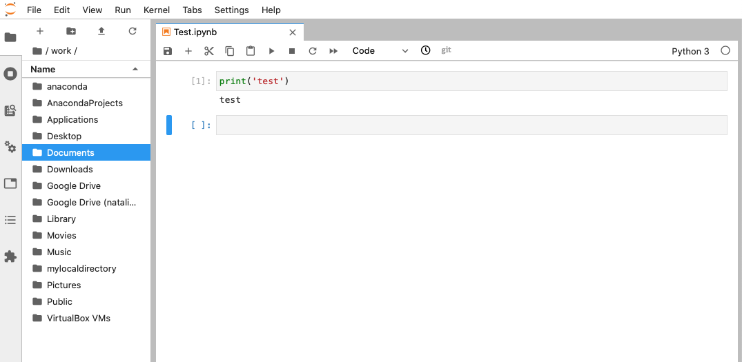
Task: Open the cell type Code dropdown
Action: [380, 51]
